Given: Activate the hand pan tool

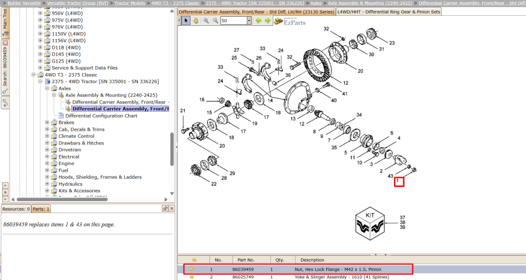Looking at the screenshot, I should (x=196, y=21).
